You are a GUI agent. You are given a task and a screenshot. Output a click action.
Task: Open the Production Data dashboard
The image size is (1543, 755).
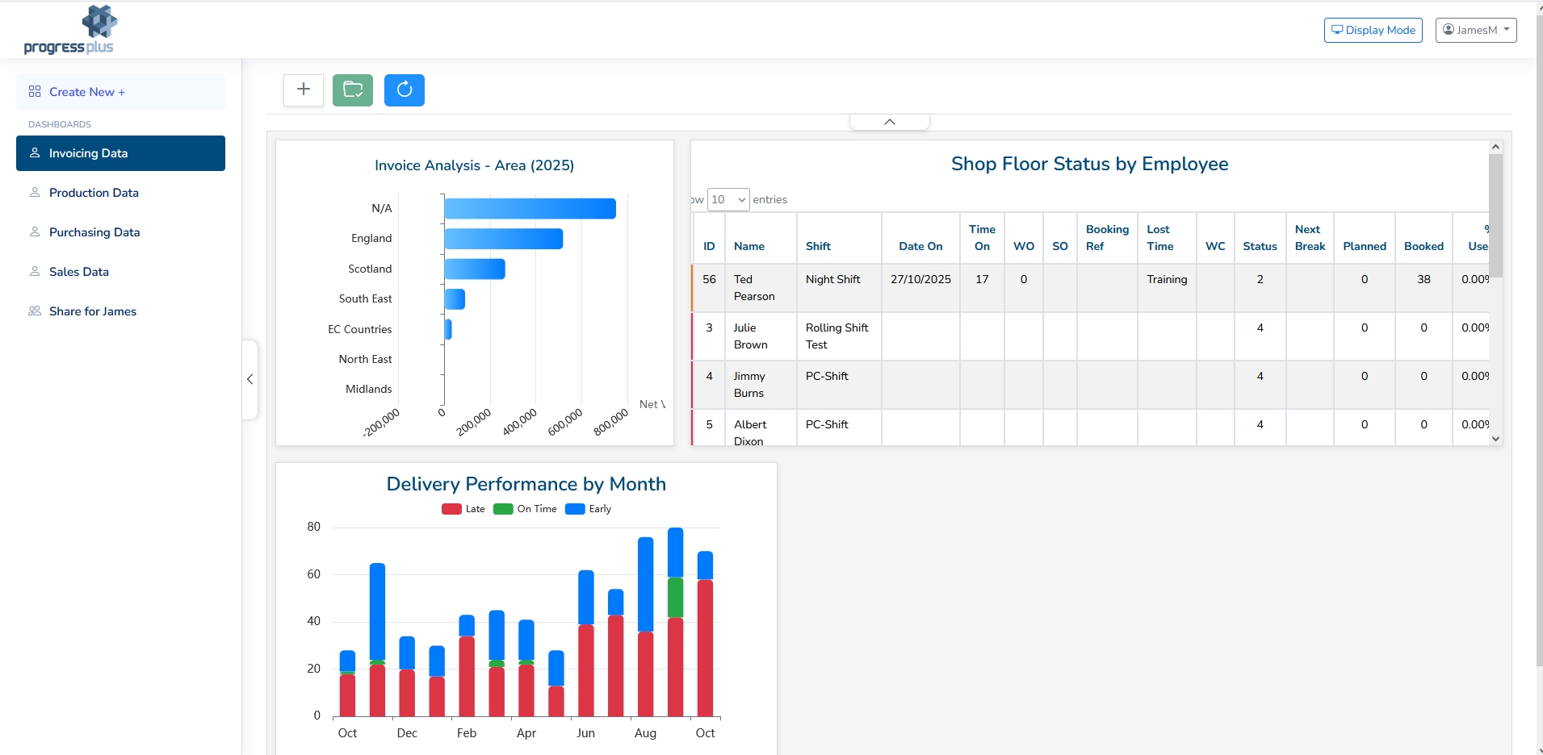click(94, 193)
